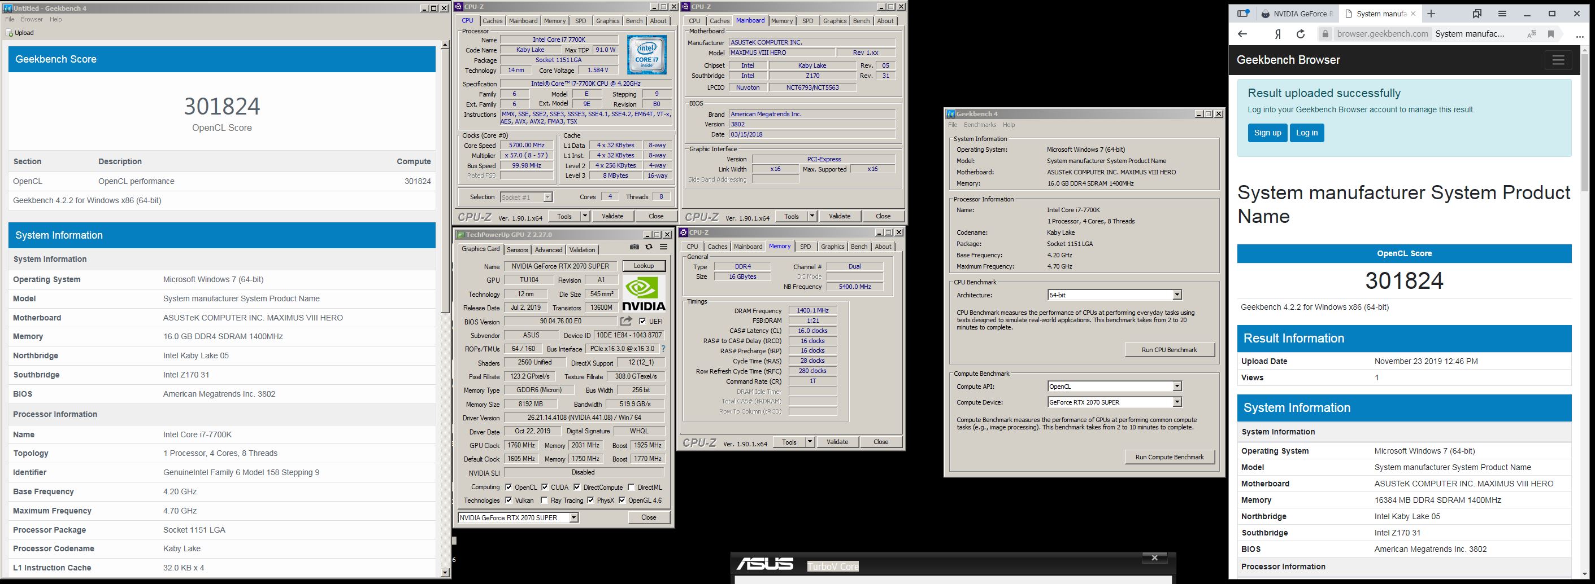This screenshot has width=1595, height=584.
Task: Save the BIOS using the share arrow in GPU-Z
Action: coord(627,321)
